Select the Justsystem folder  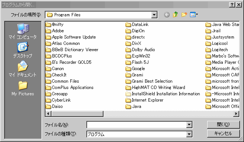click(220, 37)
